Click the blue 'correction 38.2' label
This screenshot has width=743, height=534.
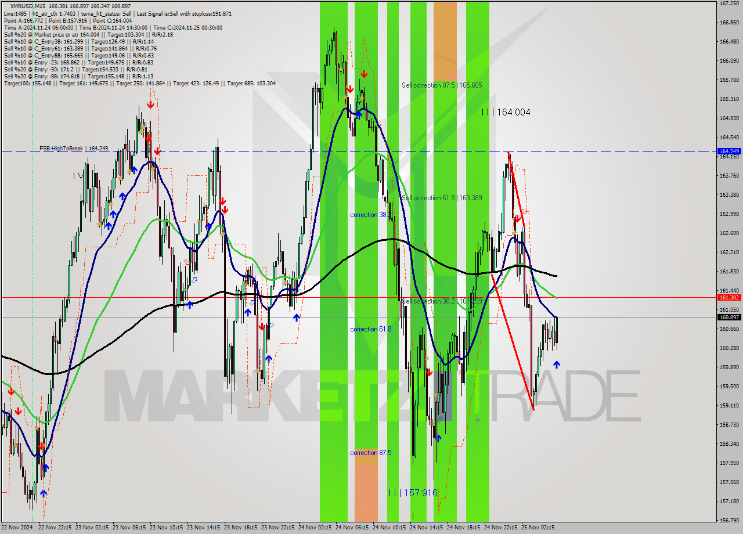coord(370,215)
